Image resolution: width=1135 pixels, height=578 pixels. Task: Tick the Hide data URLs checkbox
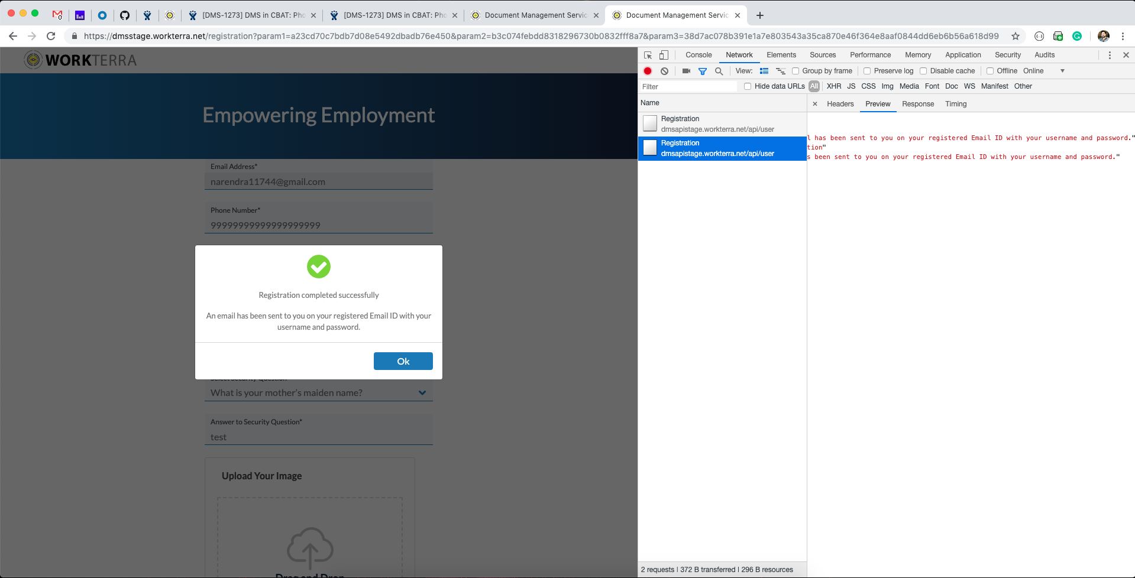(x=748, y=86)
